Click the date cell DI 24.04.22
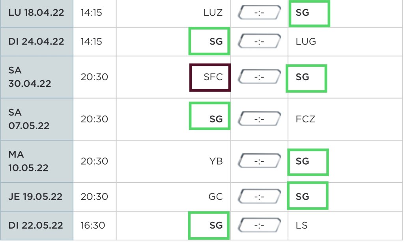 coord(36,41)
